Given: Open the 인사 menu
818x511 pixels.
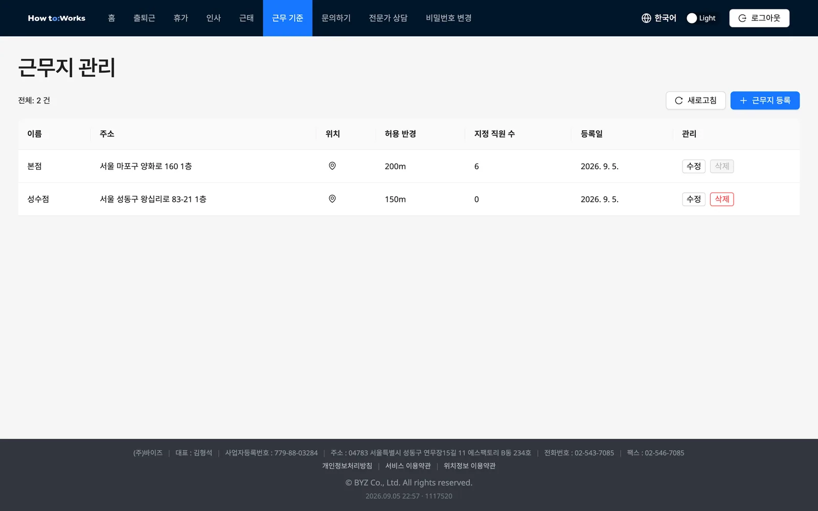Looking at the screenshot, I should (214, 18).
